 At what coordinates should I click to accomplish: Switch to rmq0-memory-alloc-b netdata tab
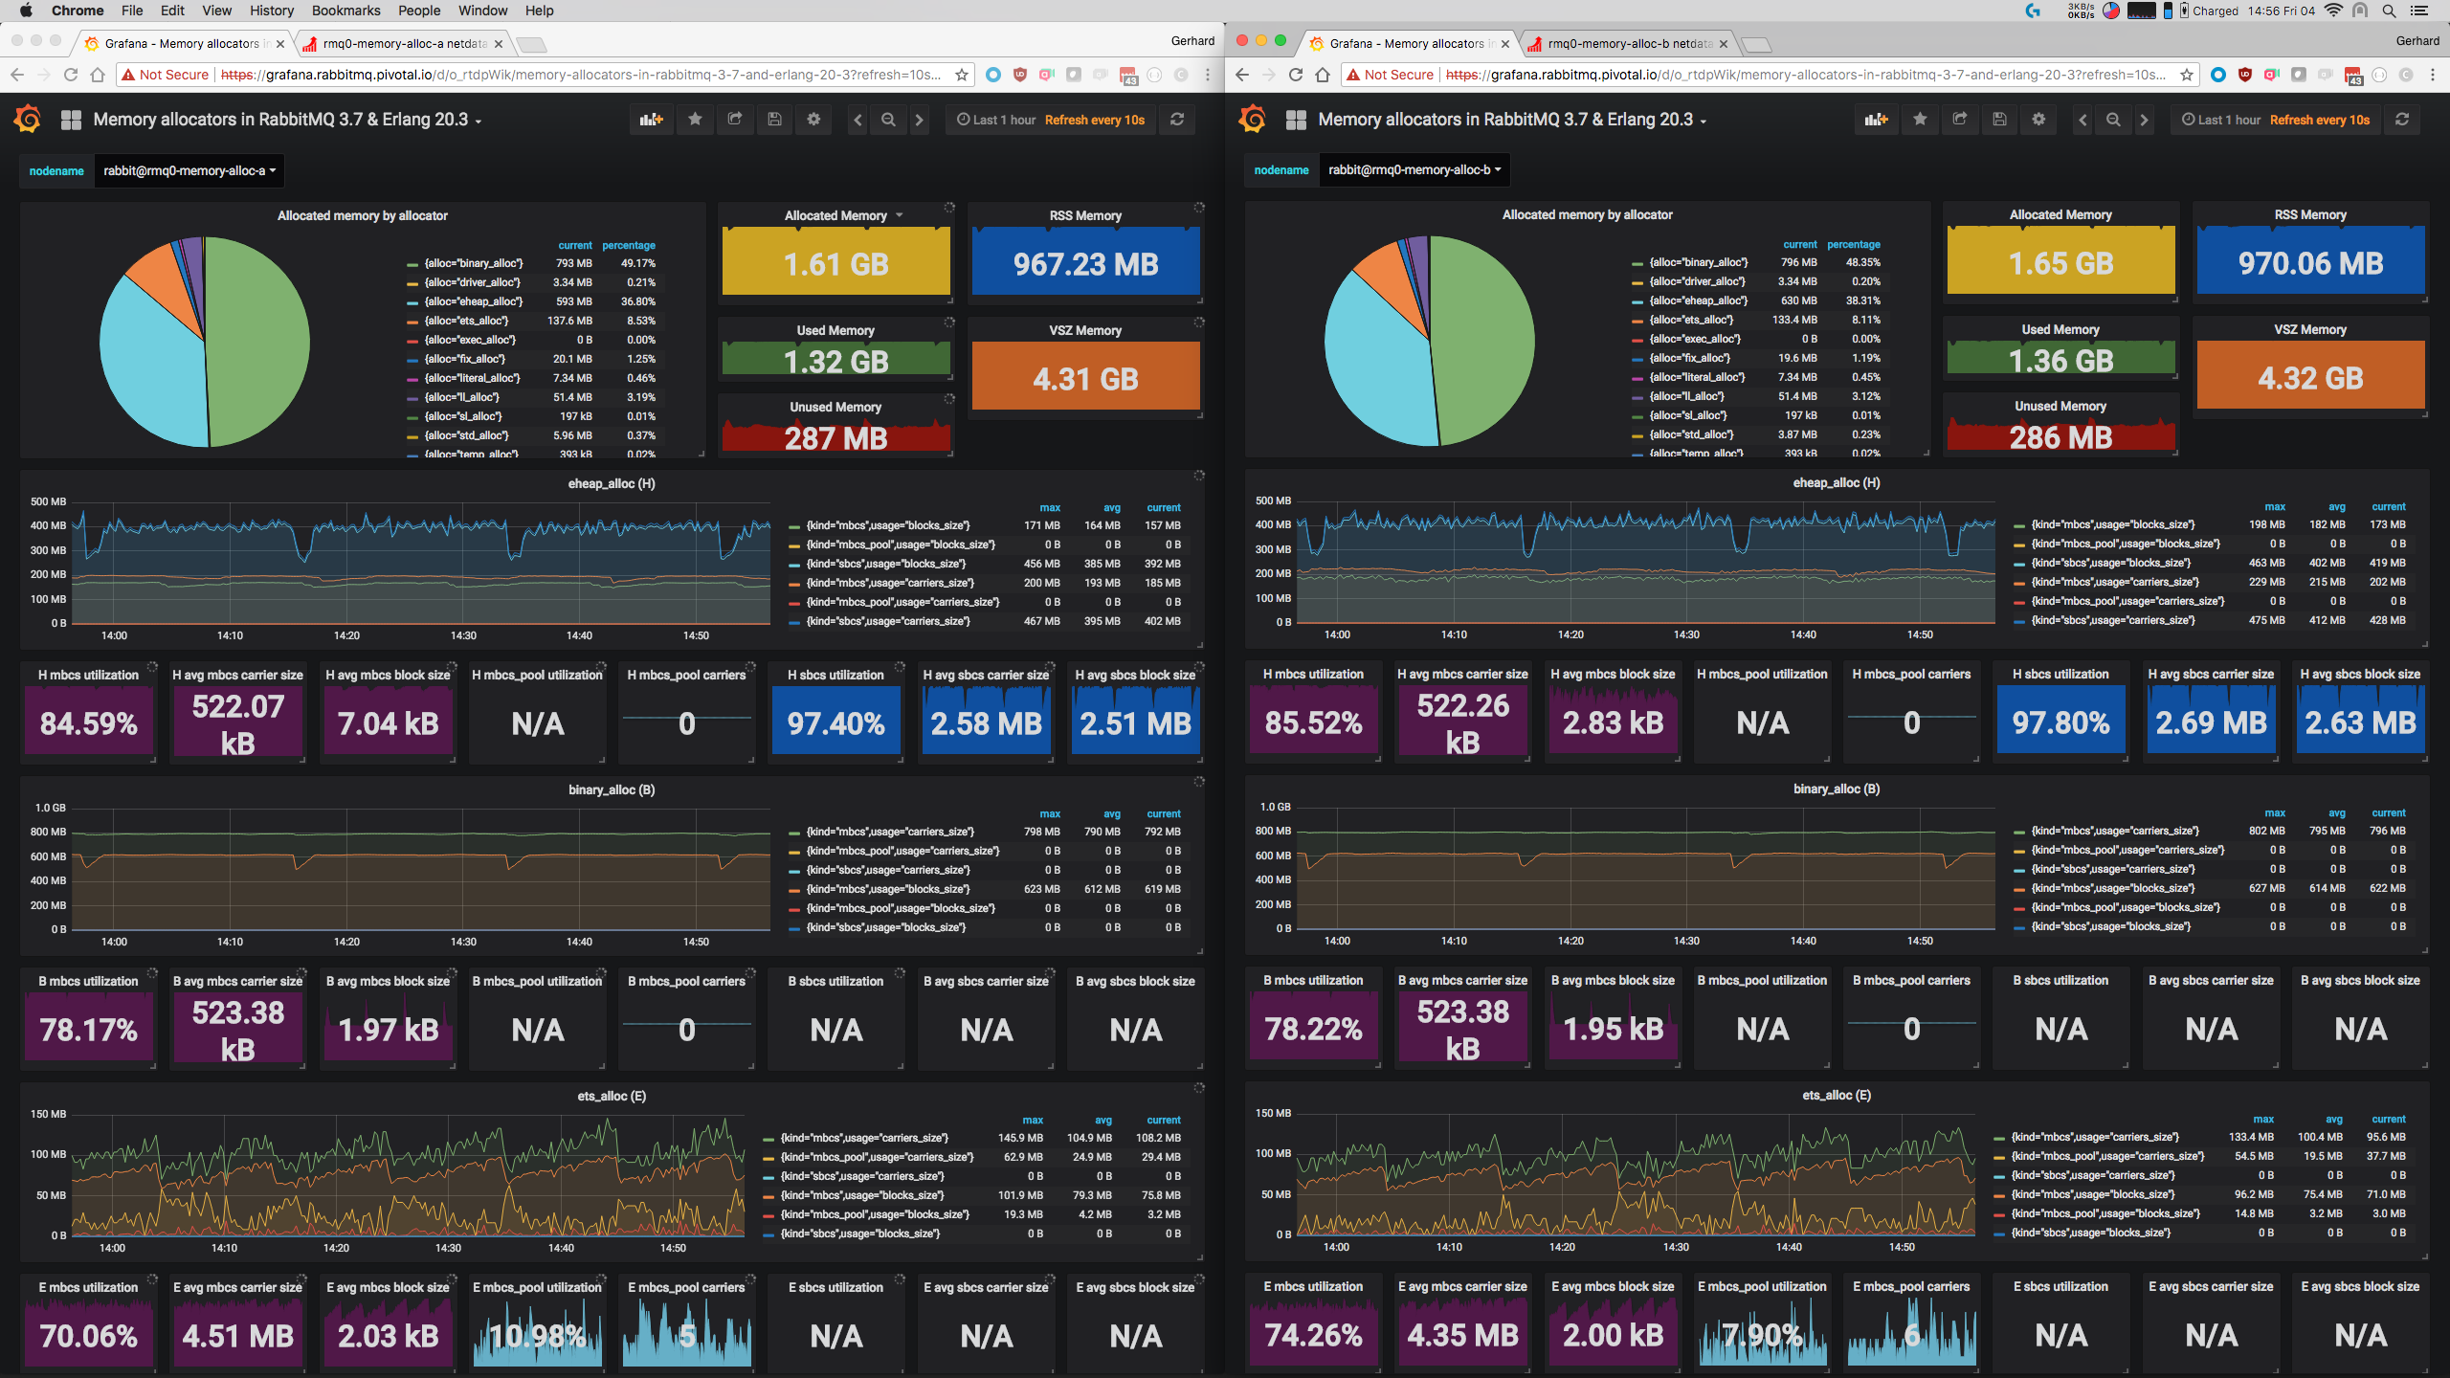pyautogui.click(x=1628, y=43)
